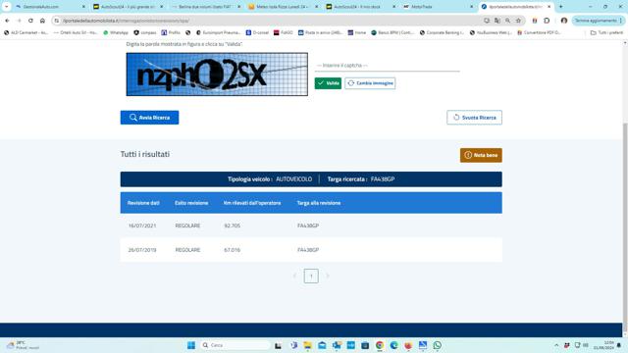628x353 pixels.
Task: Focus the captcha text input field
Action: pyautogui.click(x=387, y=66)
